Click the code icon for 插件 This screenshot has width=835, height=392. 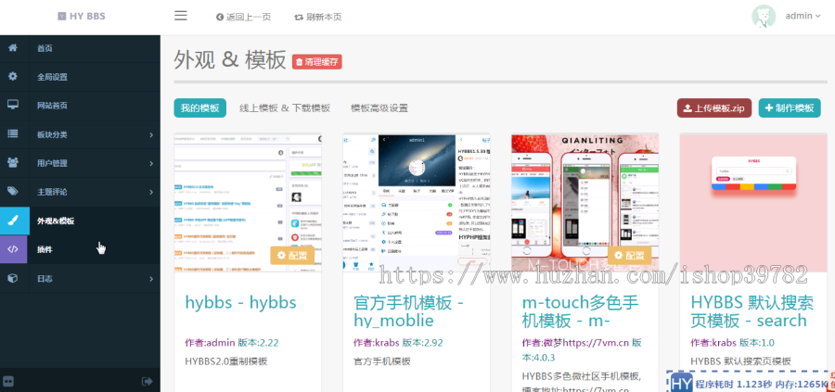[13, 249]
